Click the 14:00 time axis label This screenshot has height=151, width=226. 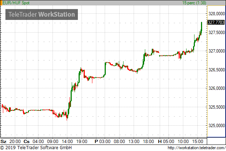tap(67, 142)
